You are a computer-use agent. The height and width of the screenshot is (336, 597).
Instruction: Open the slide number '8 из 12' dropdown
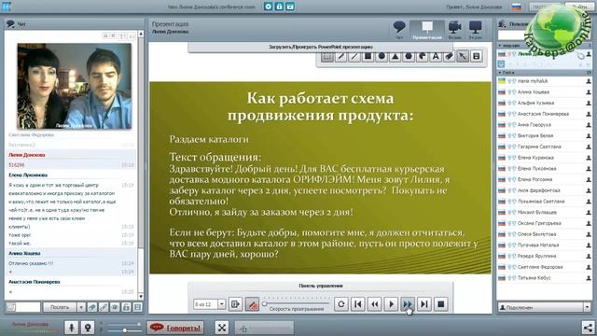coord(222,304)
